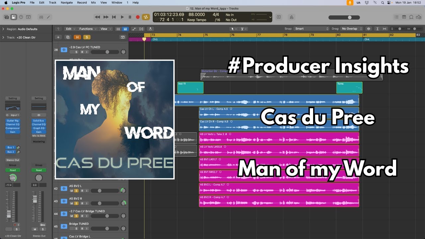Open the Media Browser icon
The image size is (425, 239).
(x=419, y=17)
